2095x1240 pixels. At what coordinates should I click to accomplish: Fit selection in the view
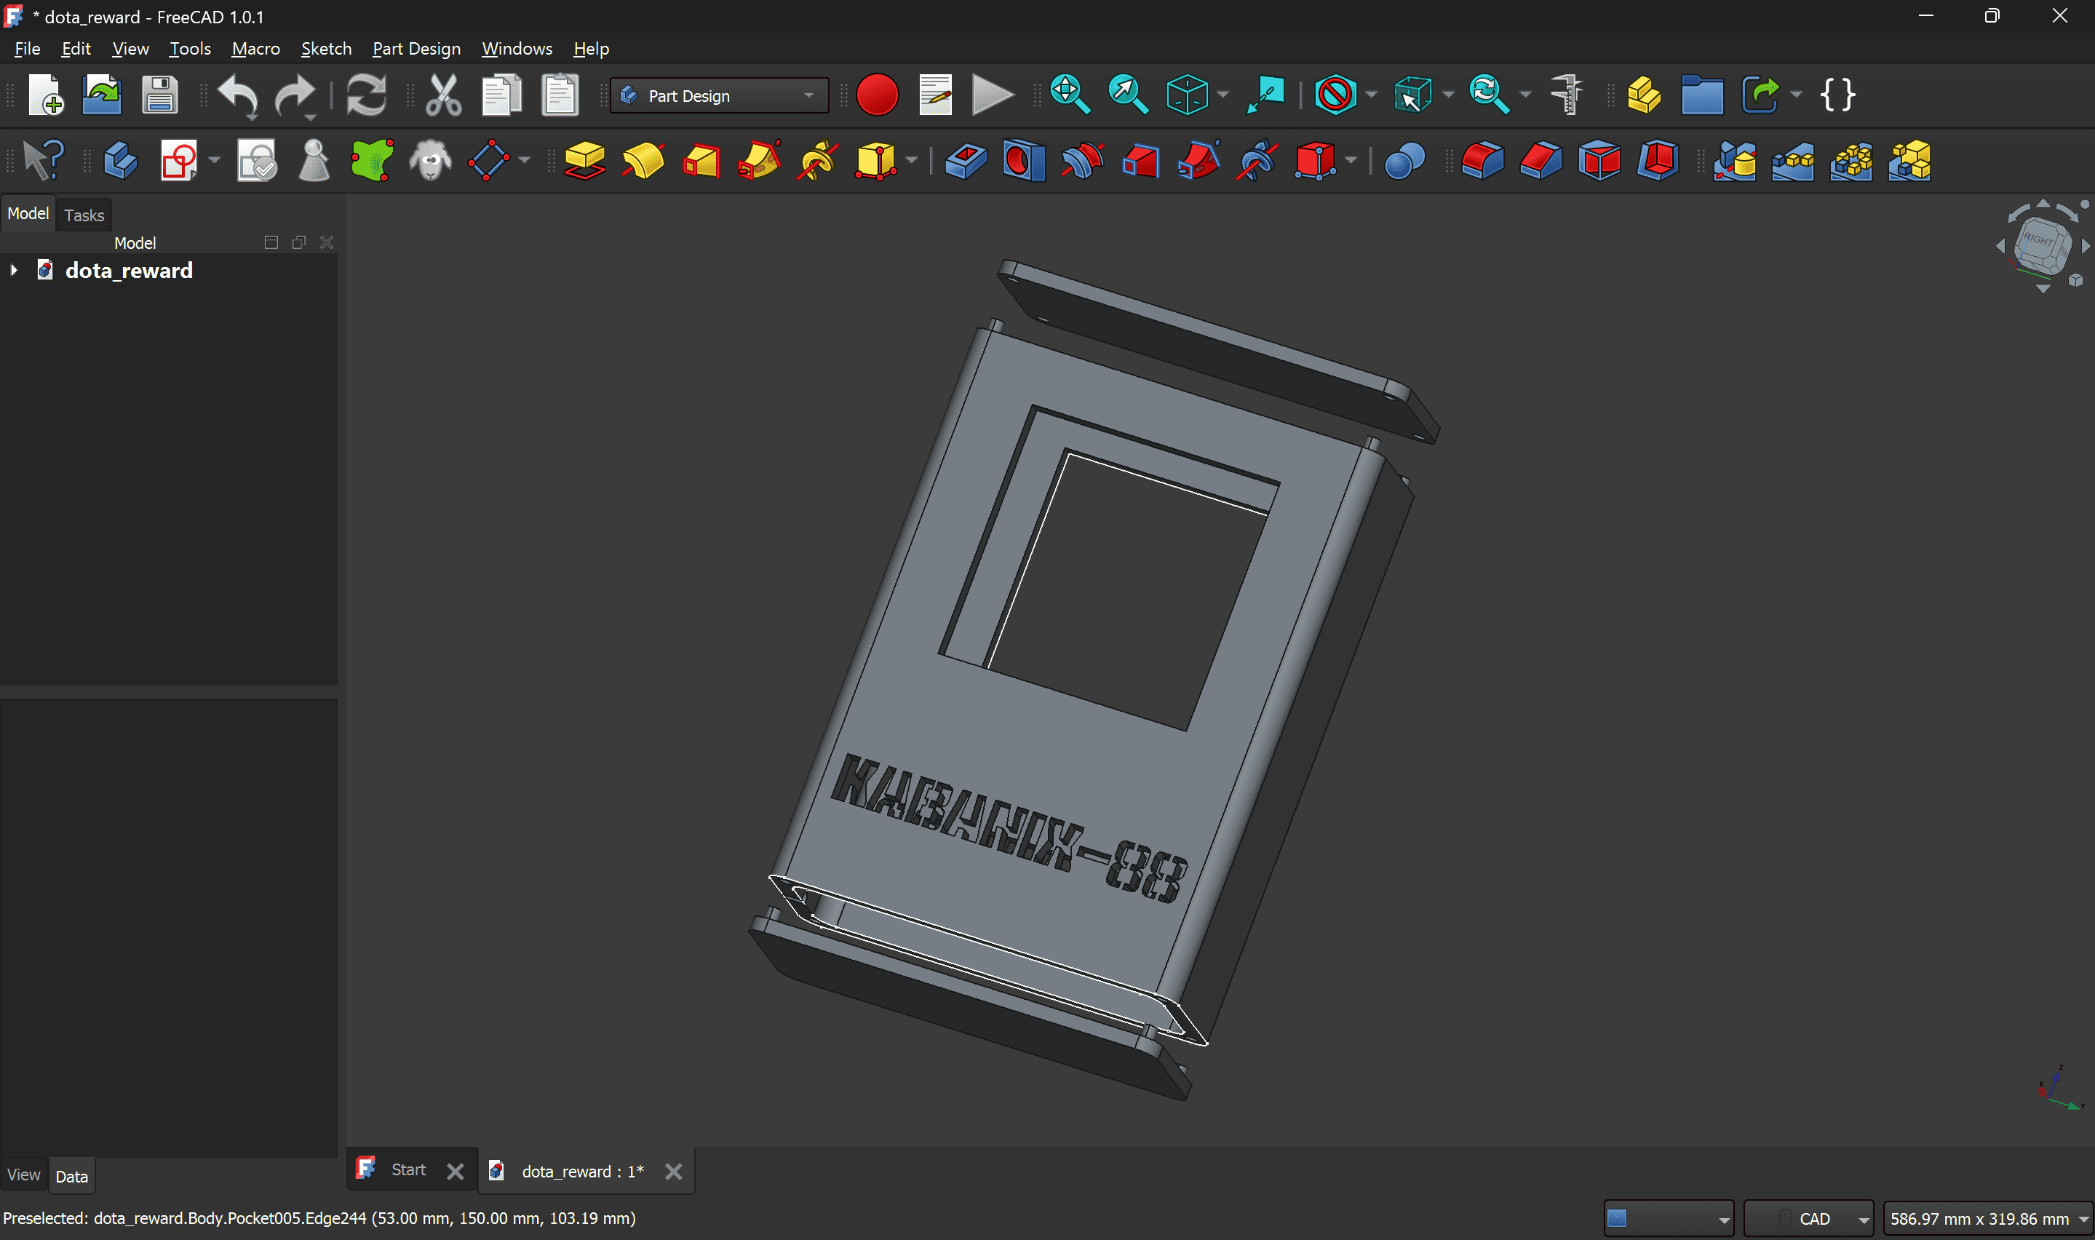(1128, 95)
